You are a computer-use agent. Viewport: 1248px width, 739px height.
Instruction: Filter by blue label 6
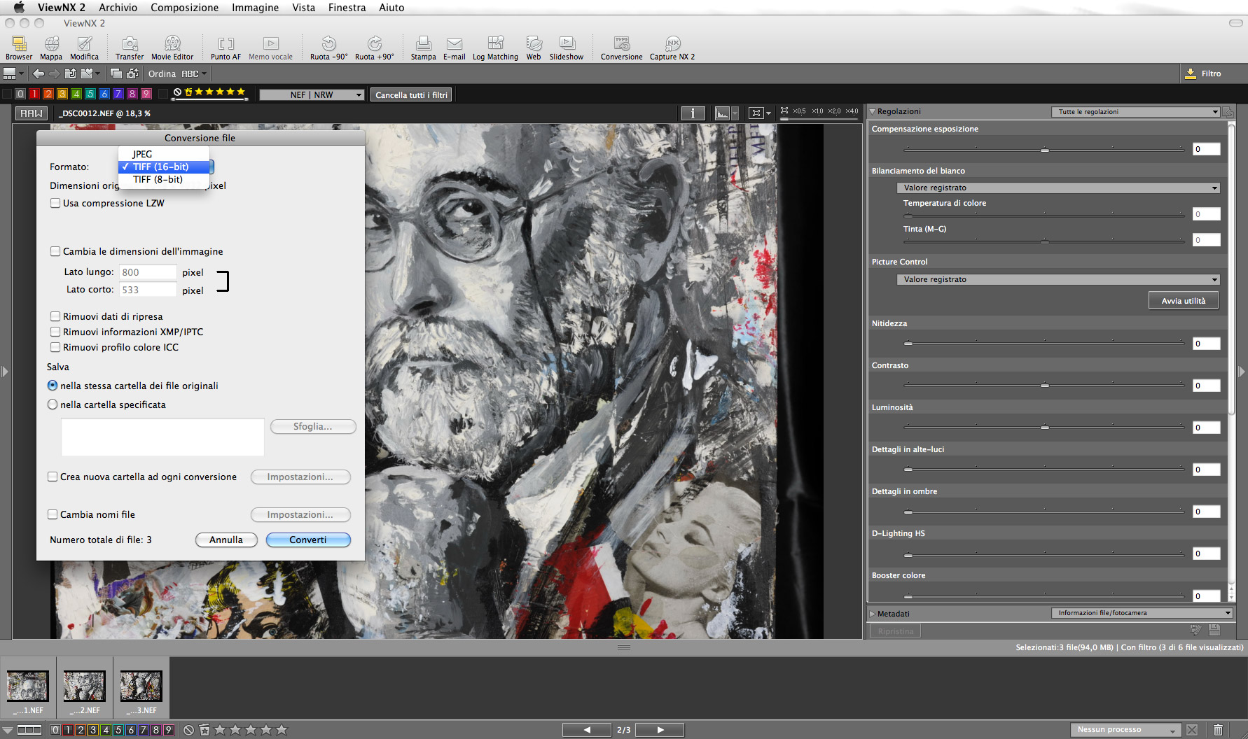tap(104, 94)
